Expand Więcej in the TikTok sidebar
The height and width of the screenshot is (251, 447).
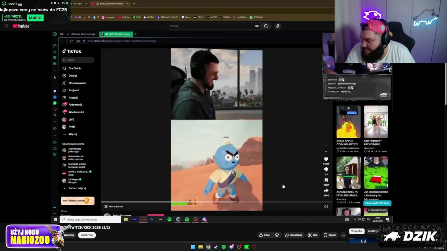[70, 134]
